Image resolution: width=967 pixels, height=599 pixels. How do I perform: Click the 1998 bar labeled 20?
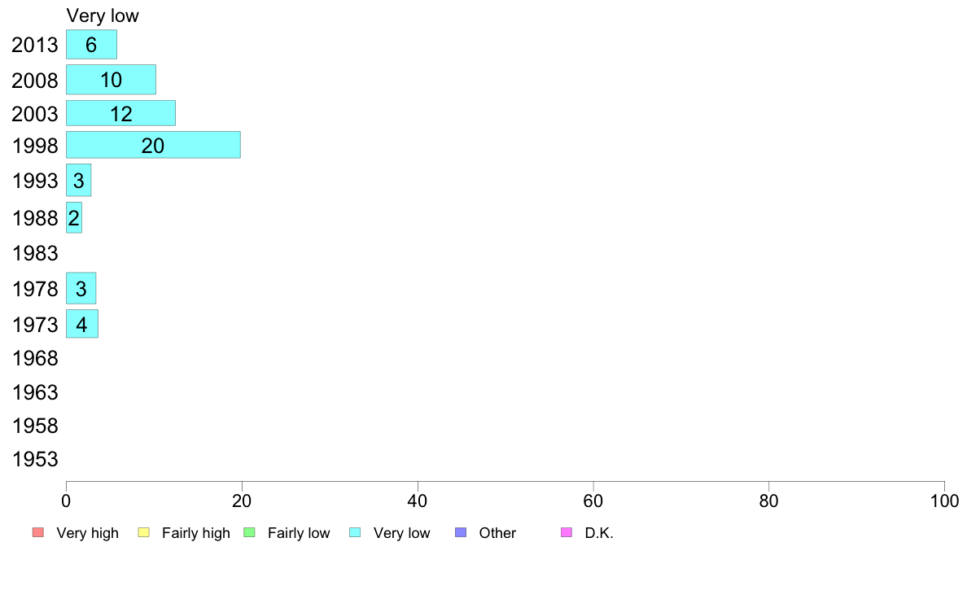tap(153, 145)
